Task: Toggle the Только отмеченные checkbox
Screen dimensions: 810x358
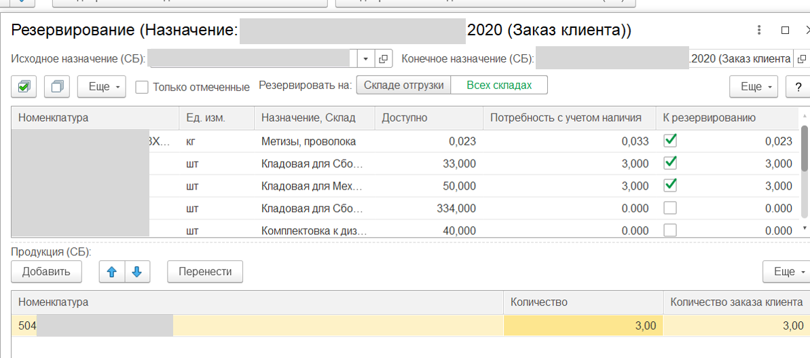Action: [141, 87]
